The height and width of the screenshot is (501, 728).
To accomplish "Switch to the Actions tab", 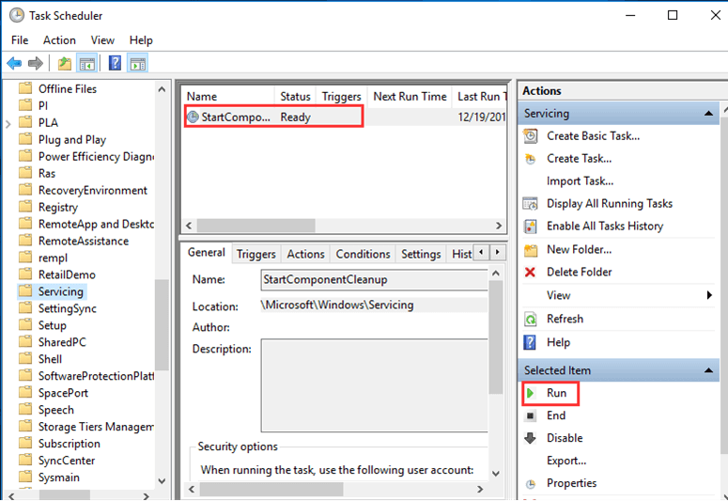I will pyautogui.click(x=305, y=254).
